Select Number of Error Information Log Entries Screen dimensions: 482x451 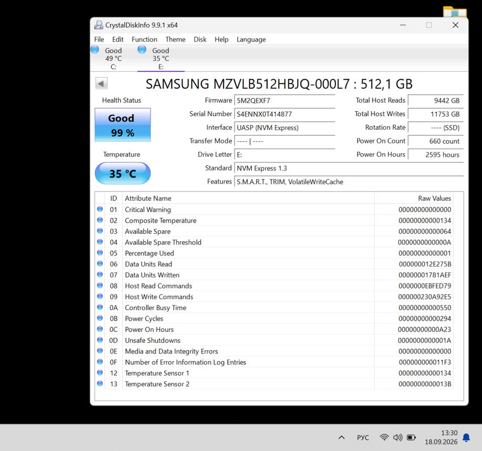click(x=274, y=362)
